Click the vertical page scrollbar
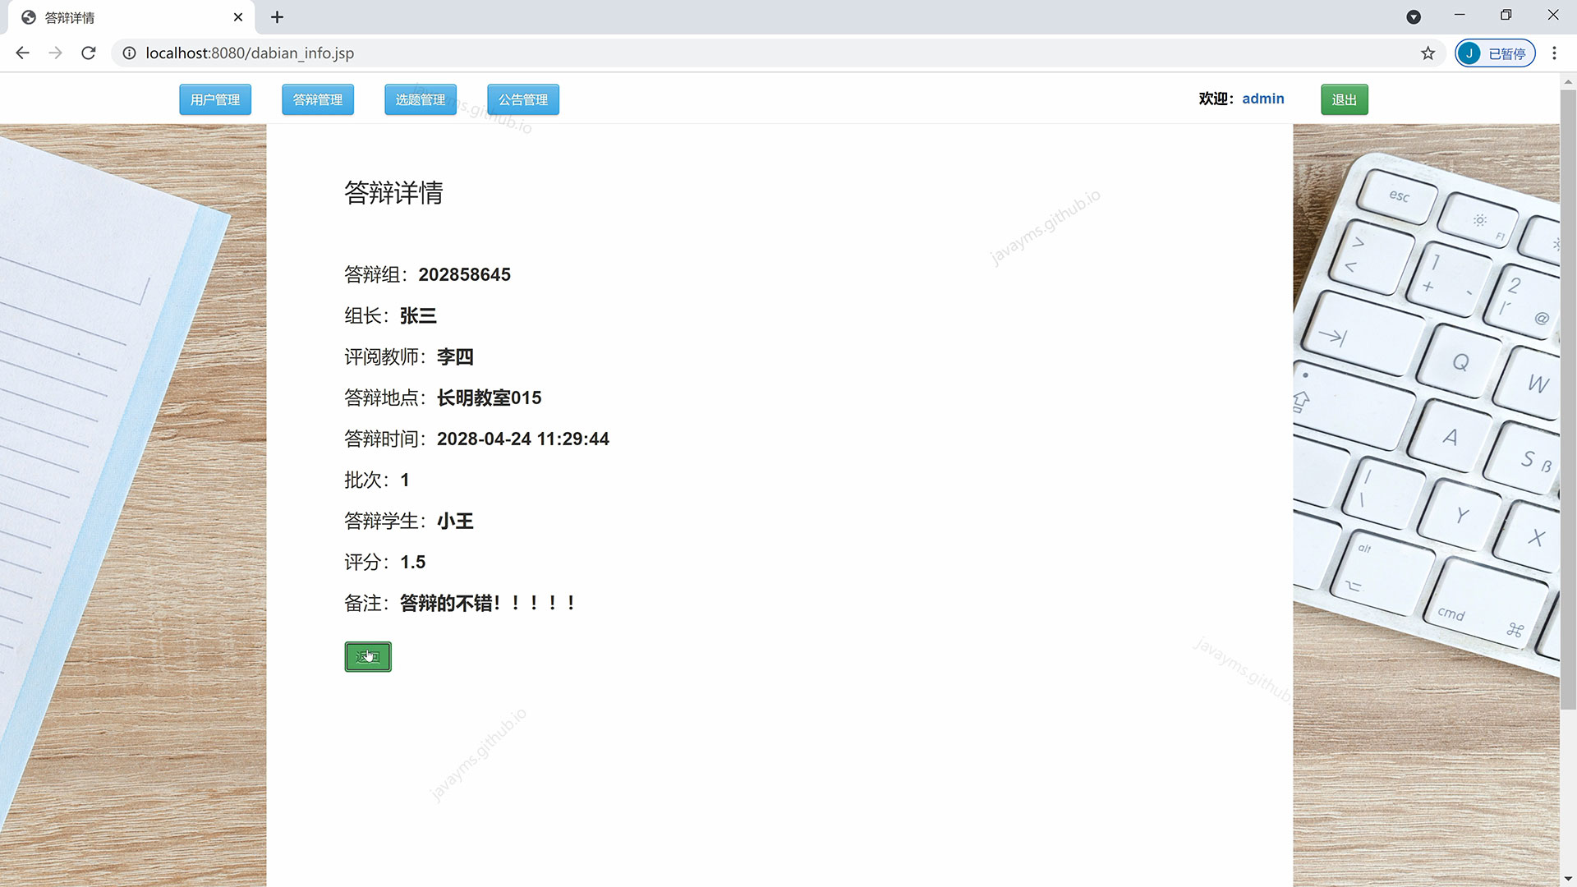Screen dimensions: 1577x887 (x=1568, y=399)
